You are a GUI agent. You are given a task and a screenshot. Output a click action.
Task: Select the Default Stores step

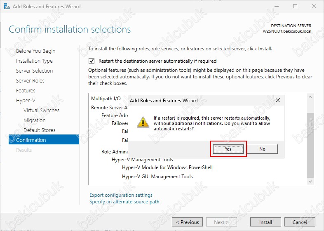pyautogui.click(x=39, y=130)
